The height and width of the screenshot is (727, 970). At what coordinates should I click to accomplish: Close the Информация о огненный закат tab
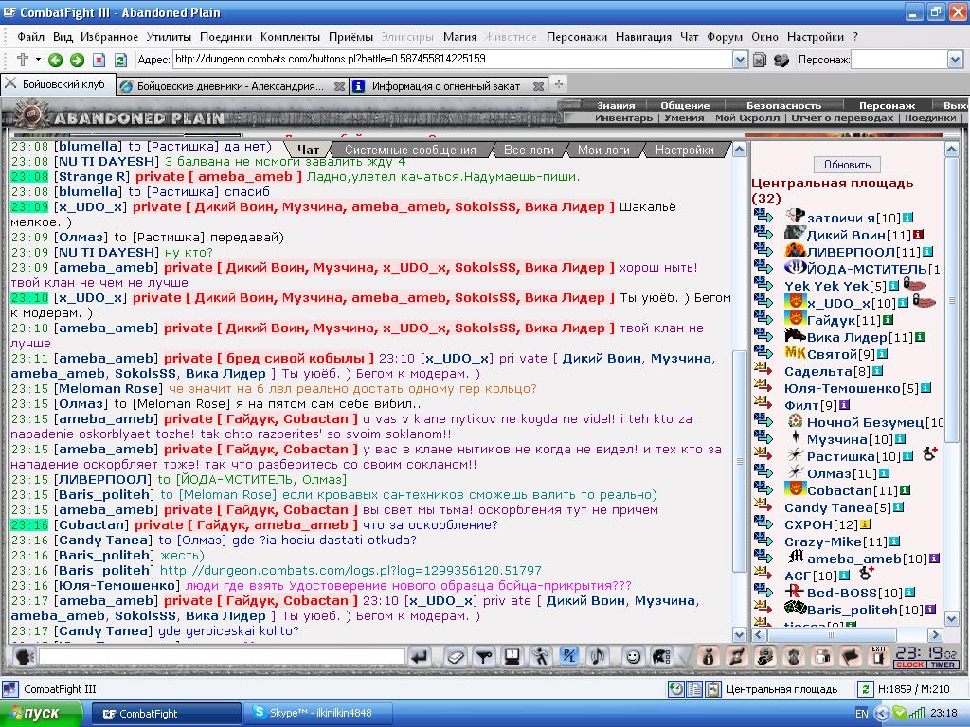tap(538, 86)
